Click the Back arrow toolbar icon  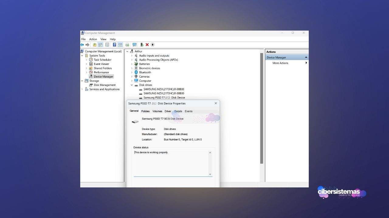tap(82, 45)
